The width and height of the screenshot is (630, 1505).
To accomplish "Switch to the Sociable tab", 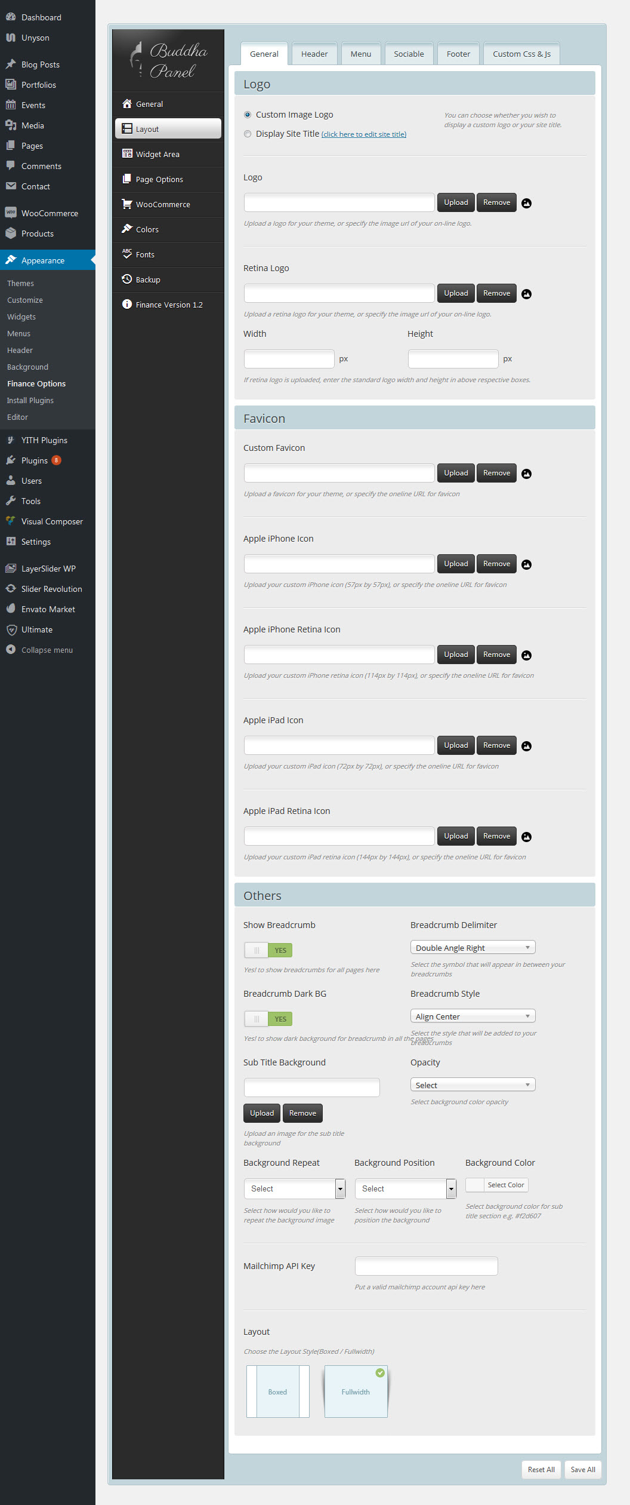I will point(409,54).
